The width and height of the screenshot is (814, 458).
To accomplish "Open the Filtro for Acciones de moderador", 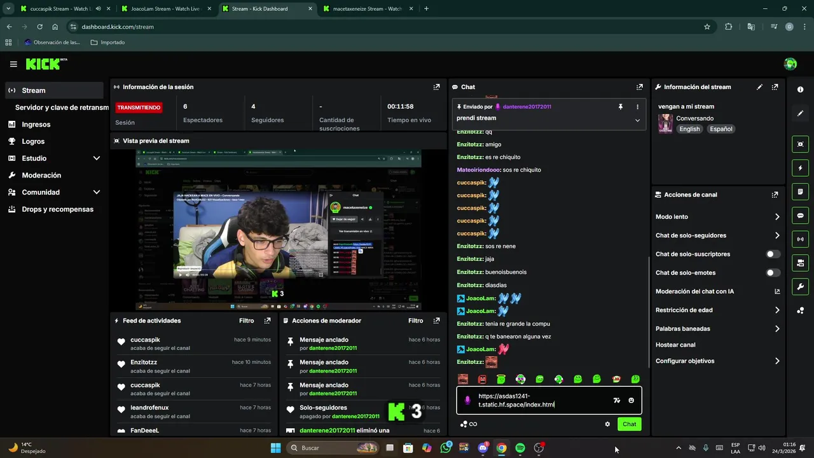I will pyautogui.click(x=415, y=321).
